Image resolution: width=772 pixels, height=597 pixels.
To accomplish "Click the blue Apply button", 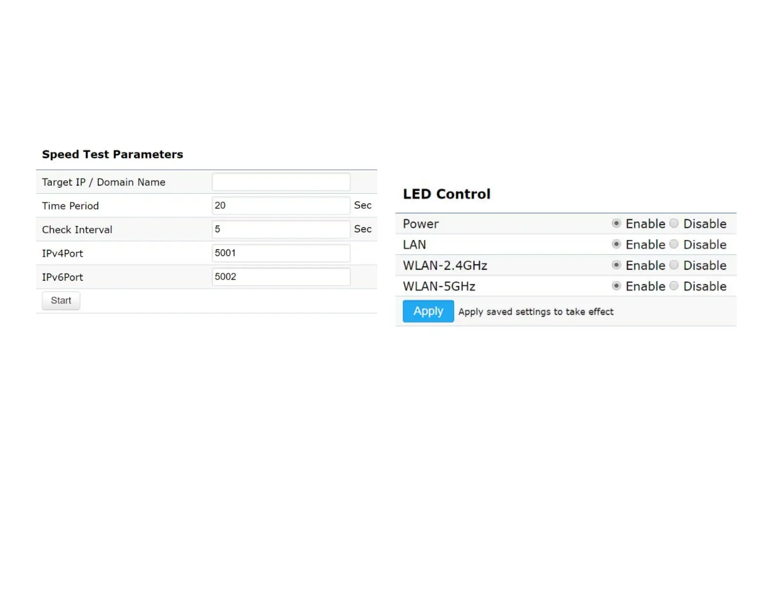I will [428, 311].
